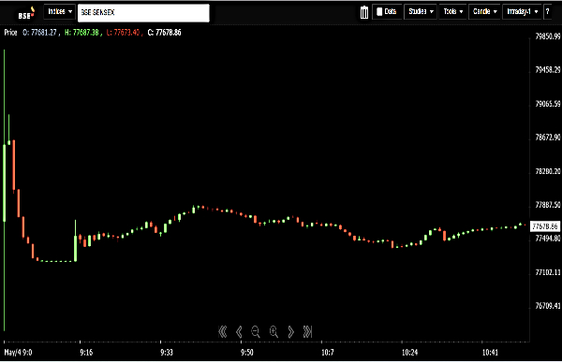Image resolution: width=562 pixels, height=363 pixels.
Task: Expand the Studies dropdown
Action: tap(421, 12)
